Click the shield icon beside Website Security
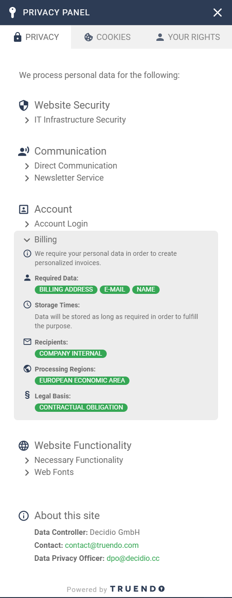Screen dimensions: 232x598 (24, 105)
